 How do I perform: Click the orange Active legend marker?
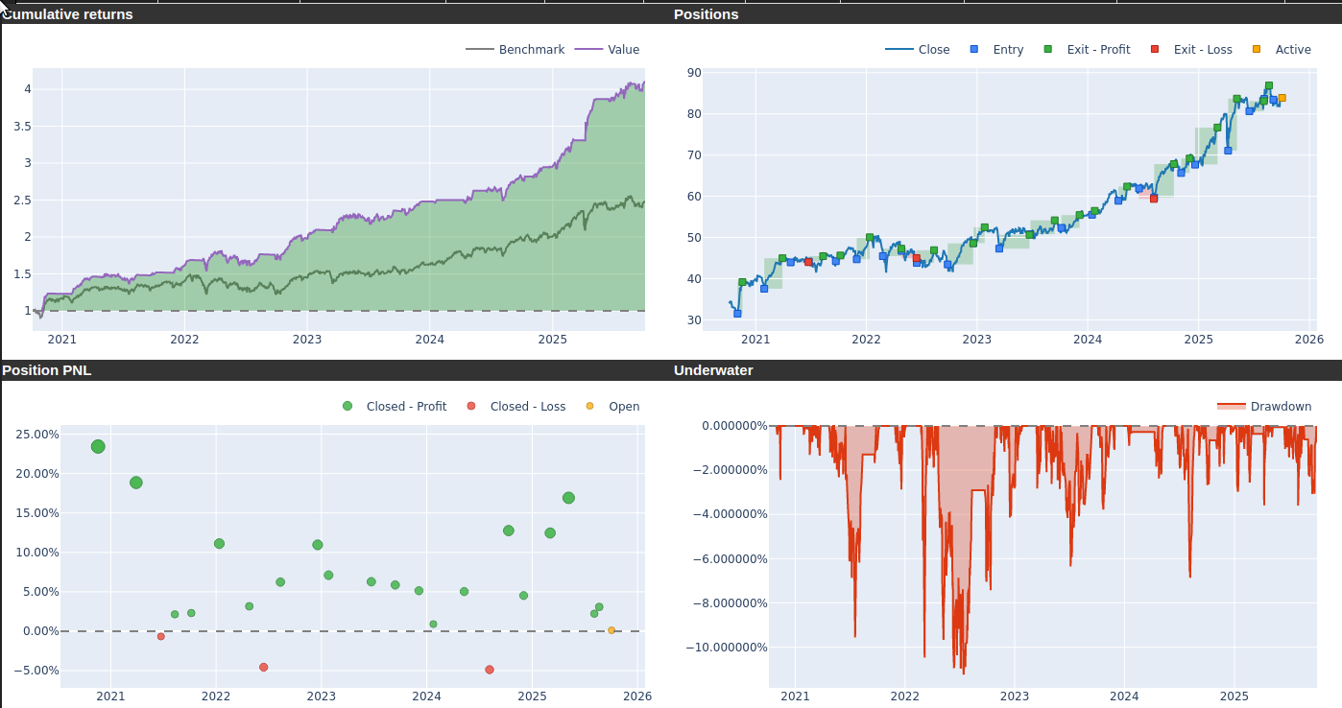click(1257, 50)
